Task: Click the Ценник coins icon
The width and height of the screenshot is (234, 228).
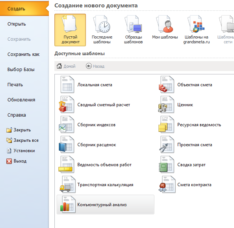Action: 166,104
